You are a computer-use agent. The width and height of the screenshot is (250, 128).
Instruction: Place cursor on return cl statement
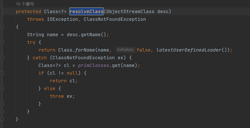64,81
